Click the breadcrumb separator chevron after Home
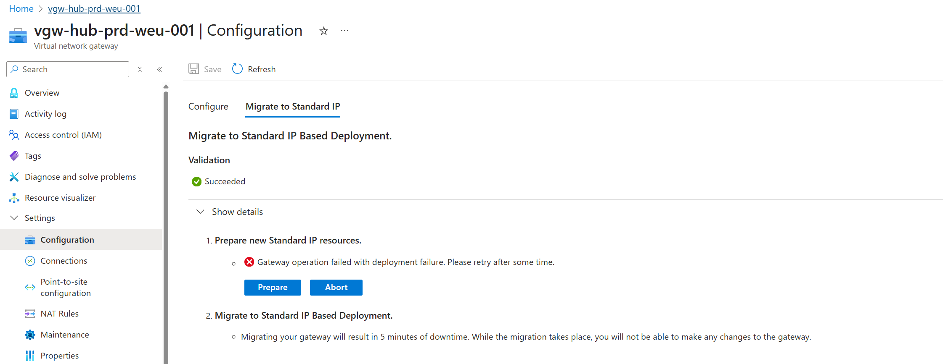The height and width of the screenshot is (364, 943). click(41, 9)
